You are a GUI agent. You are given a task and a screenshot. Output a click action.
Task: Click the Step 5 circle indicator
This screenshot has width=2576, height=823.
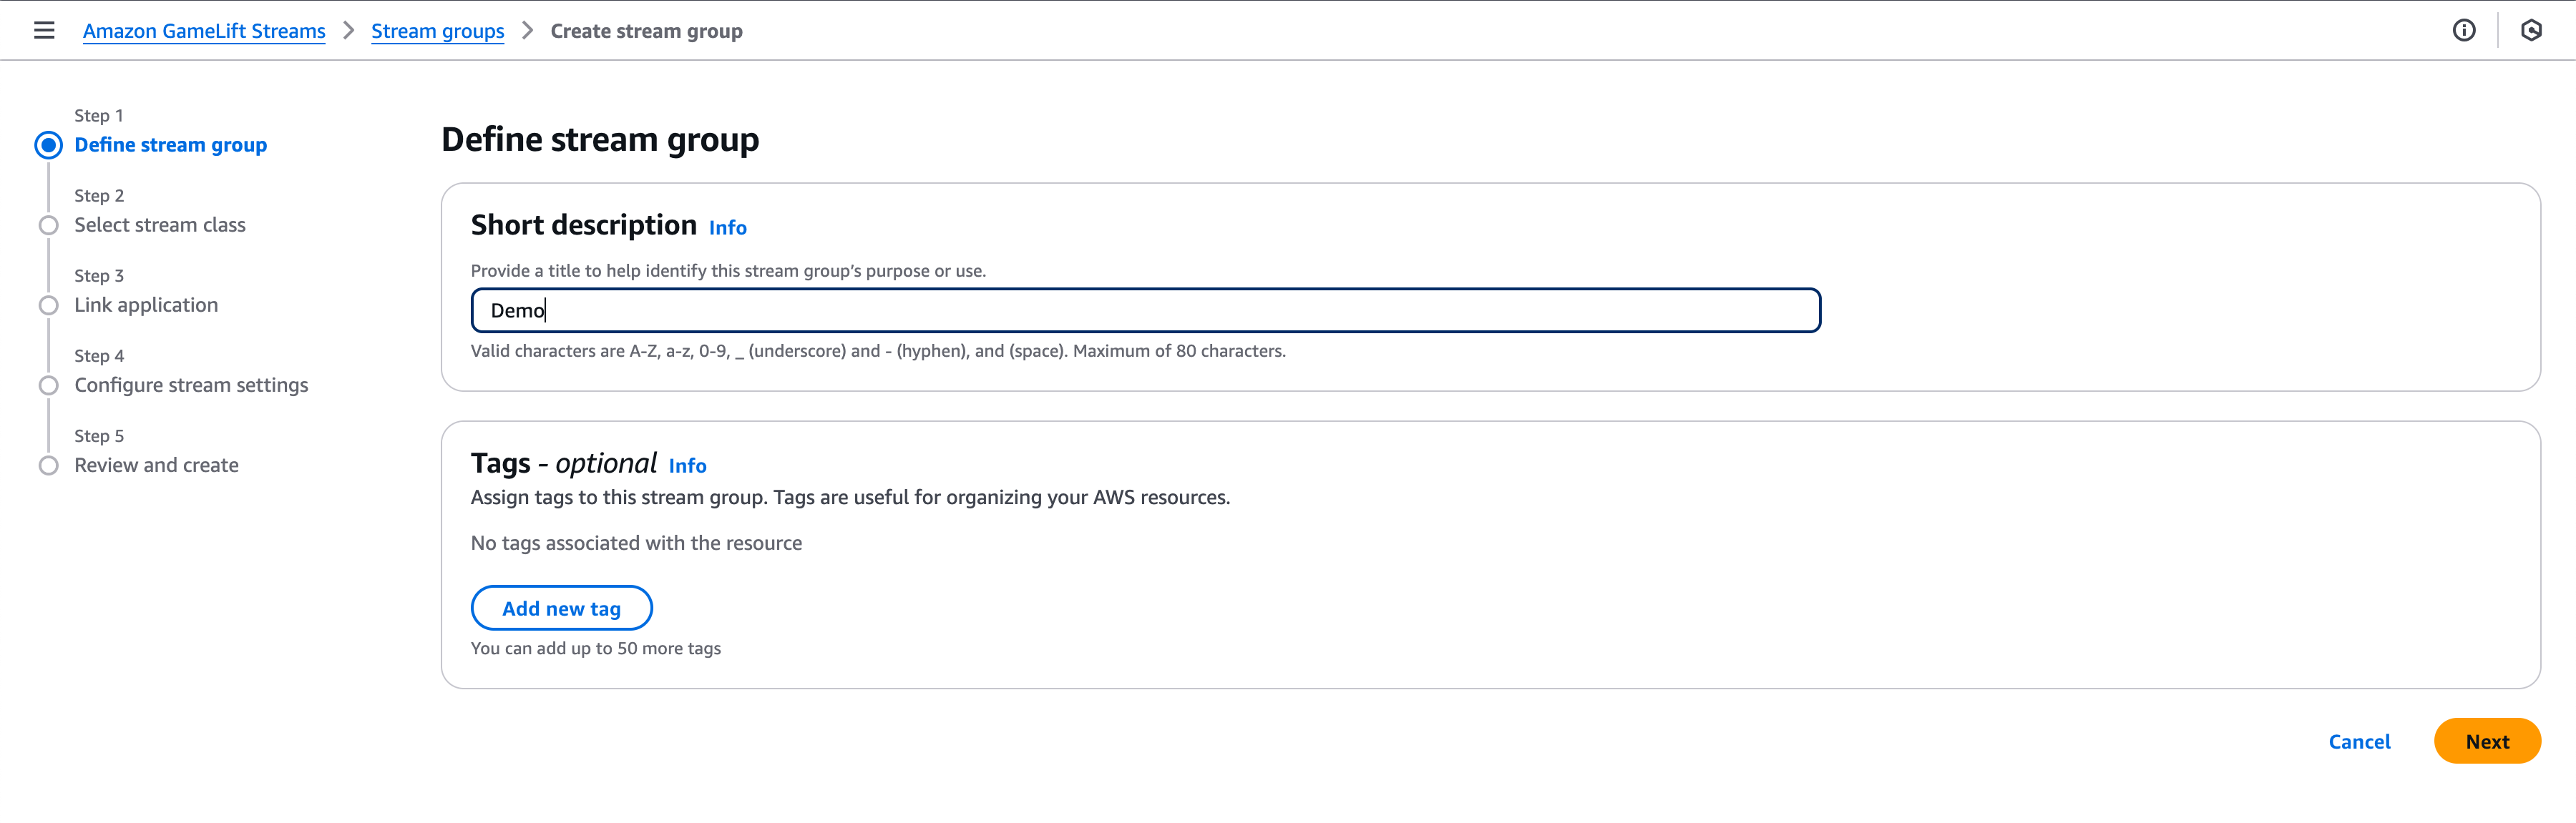click(x=48, y=465)
